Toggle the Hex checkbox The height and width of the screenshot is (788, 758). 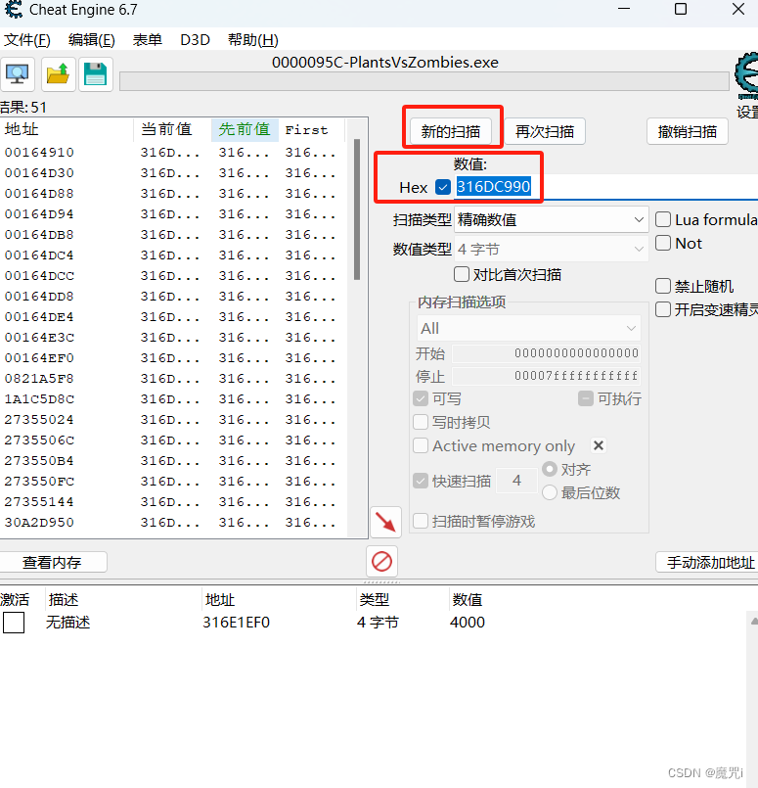click(443, 187)
